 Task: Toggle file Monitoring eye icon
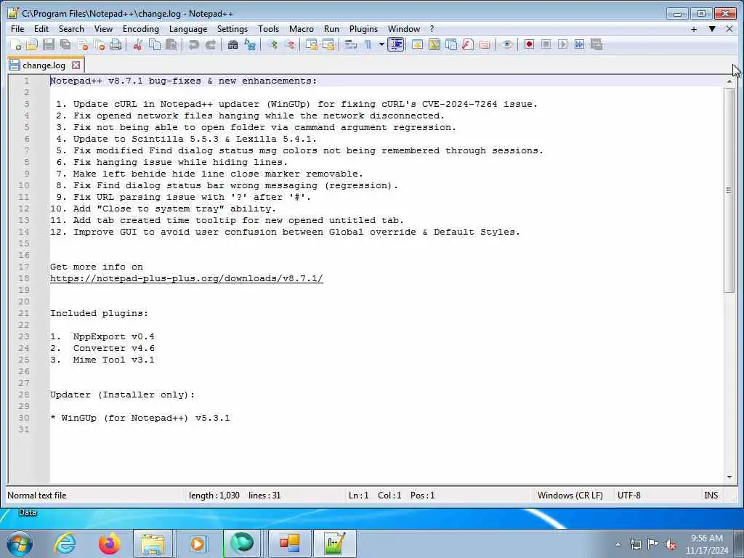coord(506,44)
